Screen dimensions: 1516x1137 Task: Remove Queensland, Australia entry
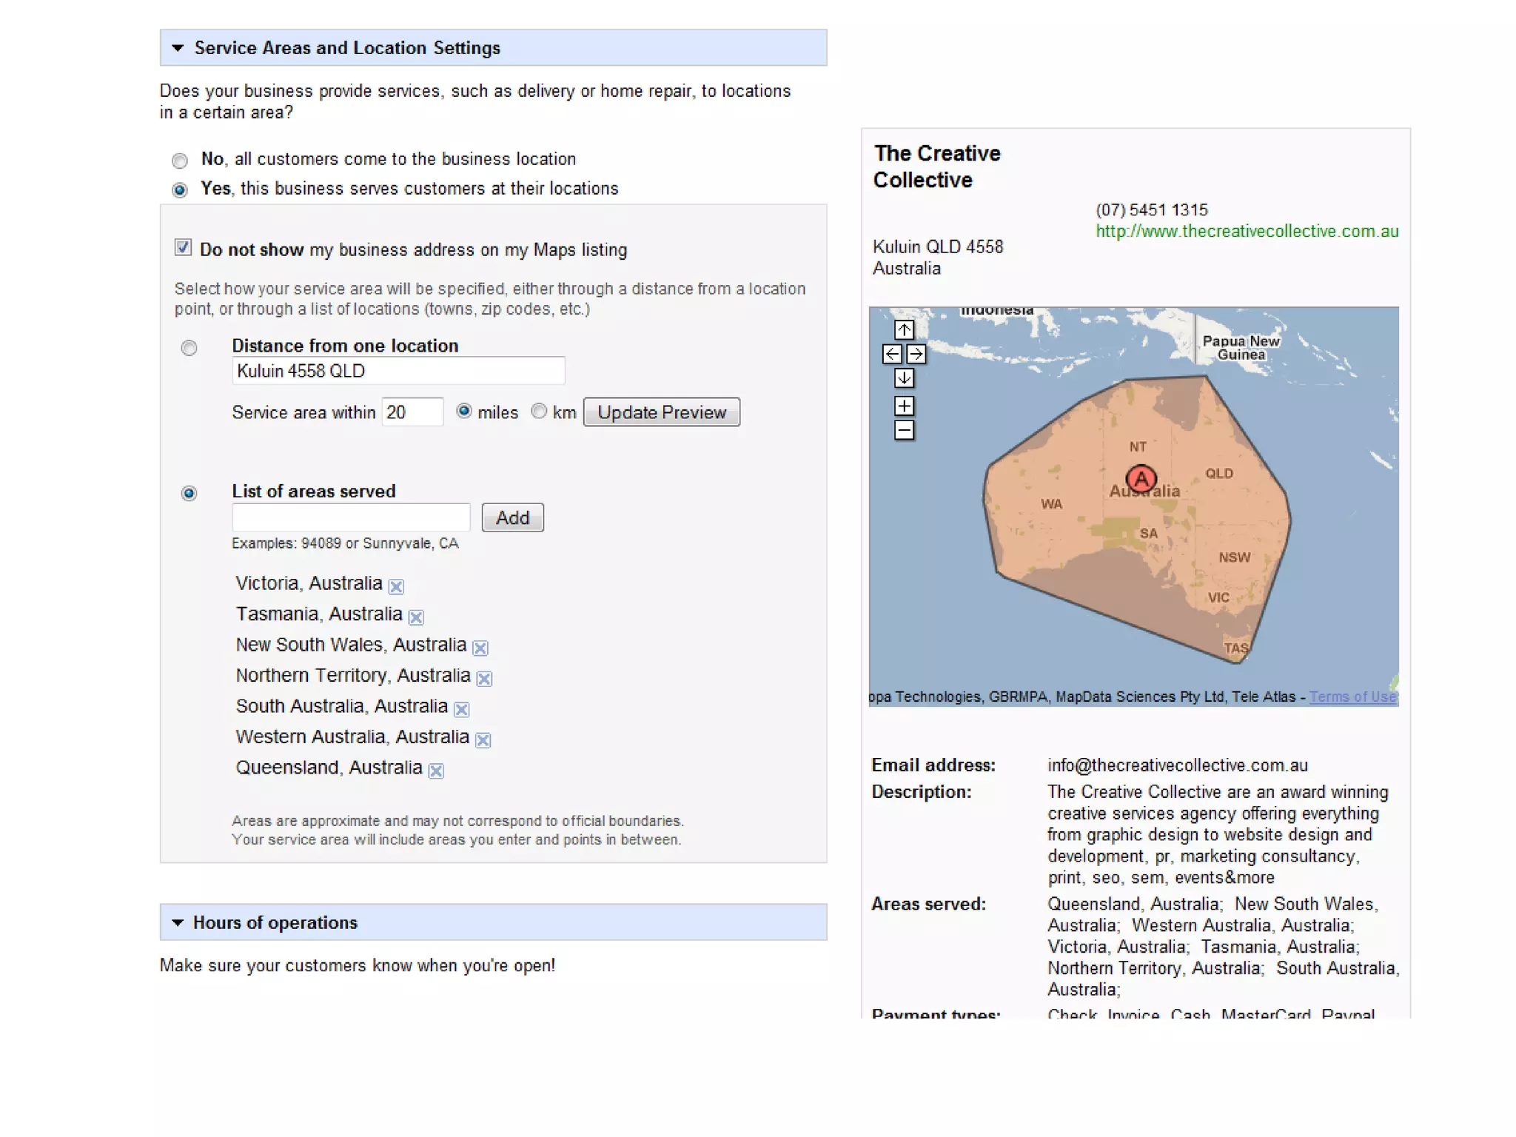tap(436, 771)
